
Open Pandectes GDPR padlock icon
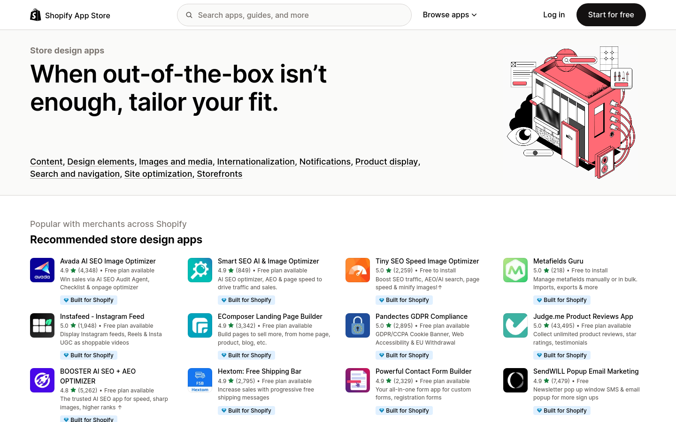coord(358,325)
